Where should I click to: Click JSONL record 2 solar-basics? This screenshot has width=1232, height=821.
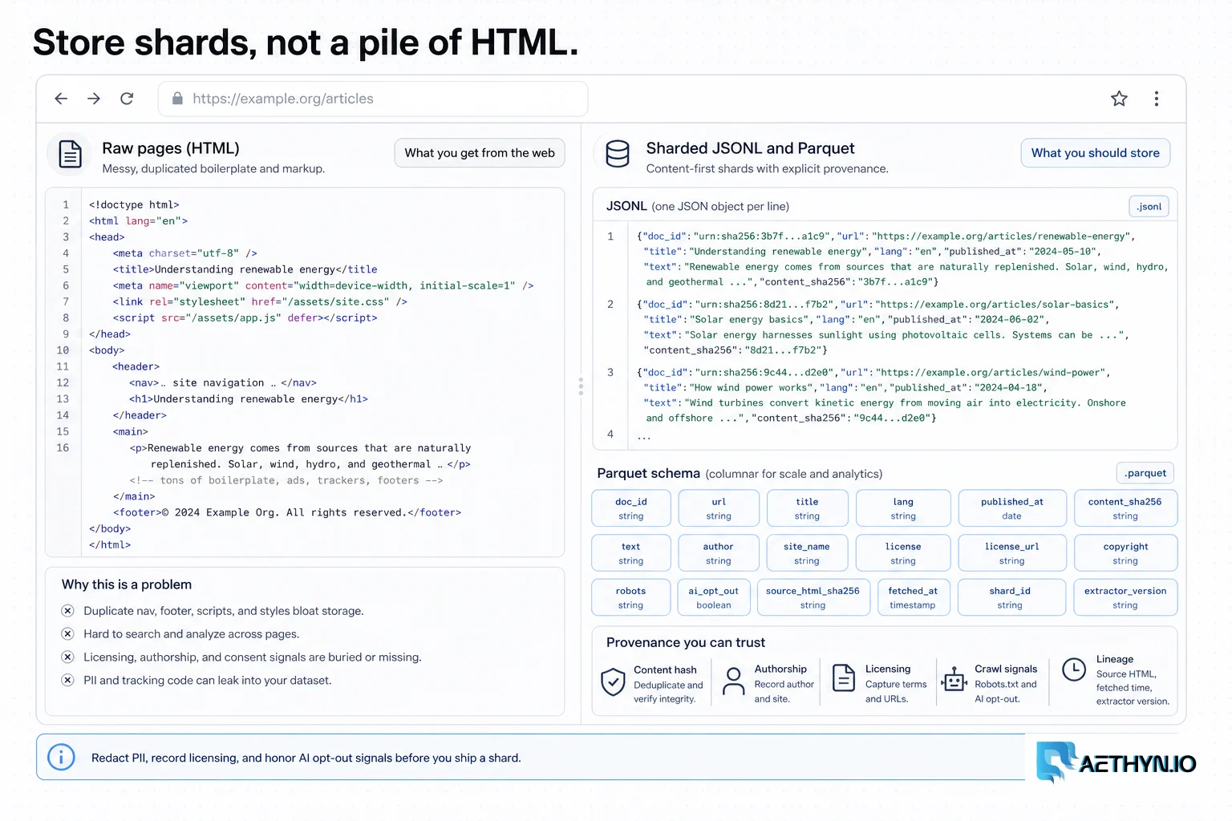882,327
